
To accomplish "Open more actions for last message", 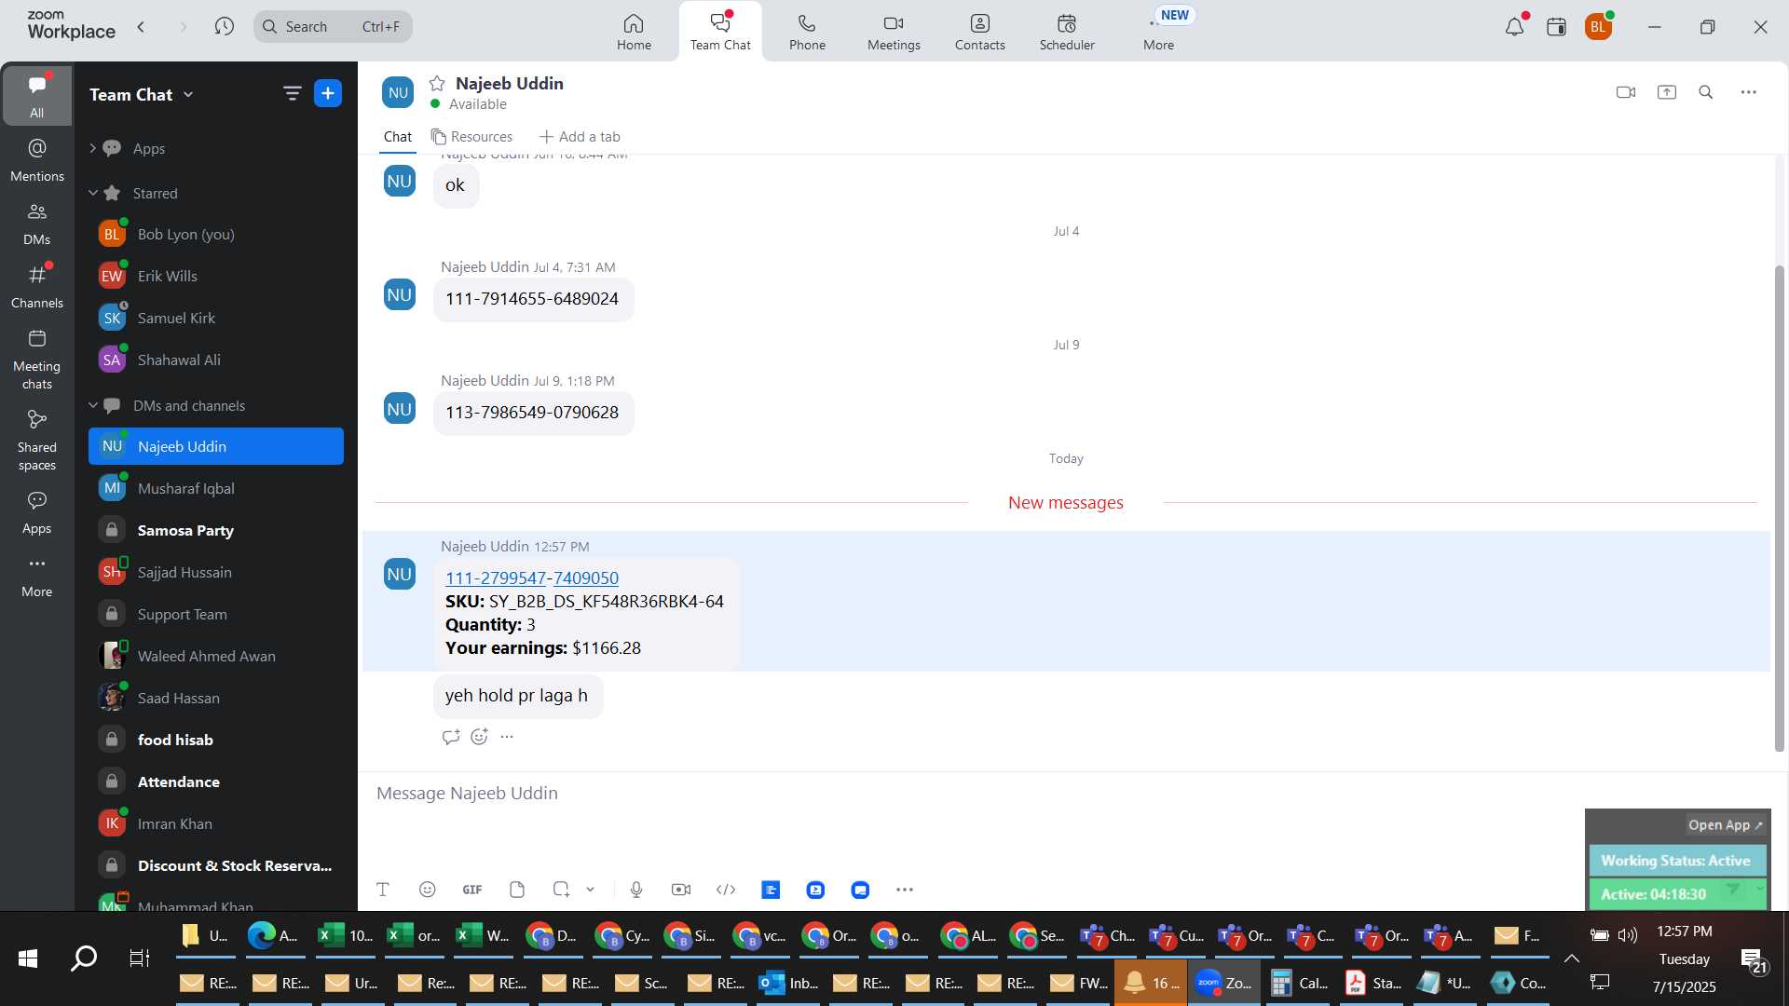I will pyautogui.click(x=507, y=737).
